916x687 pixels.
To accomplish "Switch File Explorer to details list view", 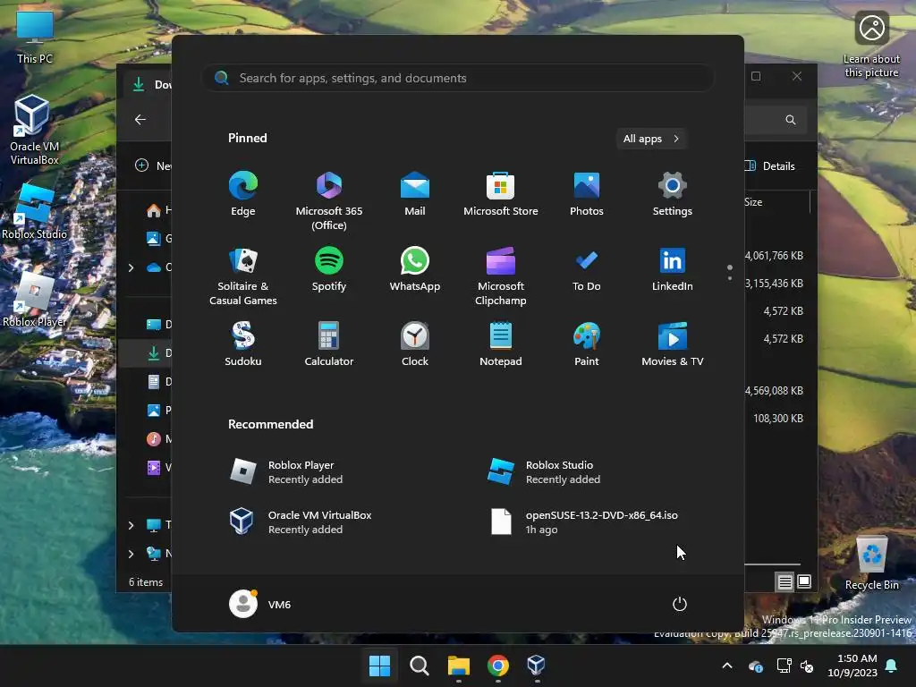I will [x=785, y=581].
